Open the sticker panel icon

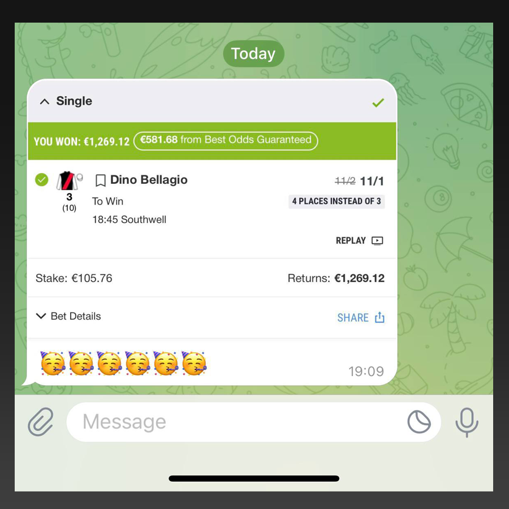coord(419,422)
